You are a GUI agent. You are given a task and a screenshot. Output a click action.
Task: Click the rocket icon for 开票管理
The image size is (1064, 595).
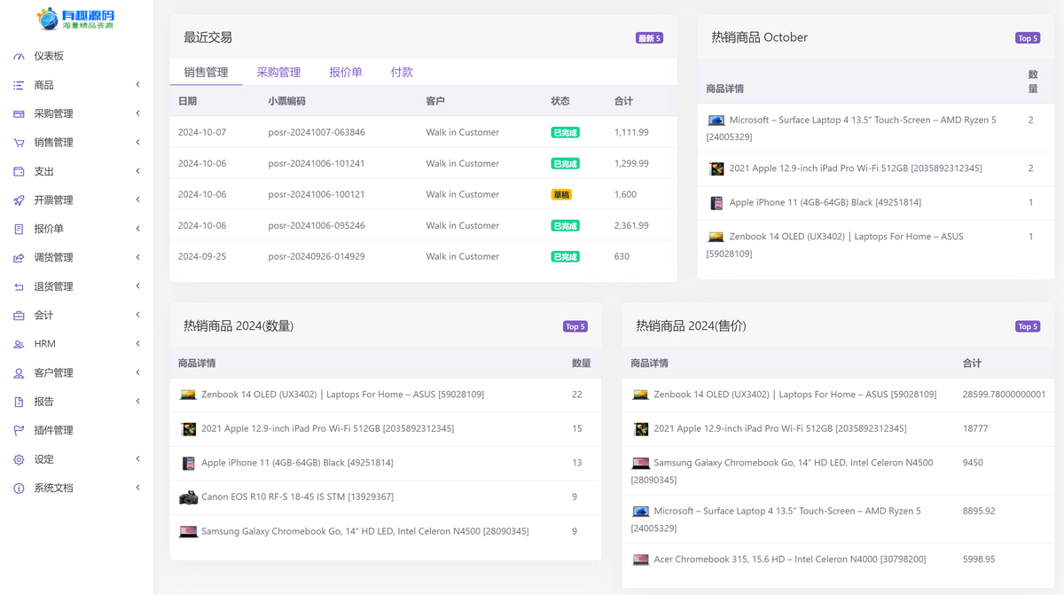click(19, 200)
